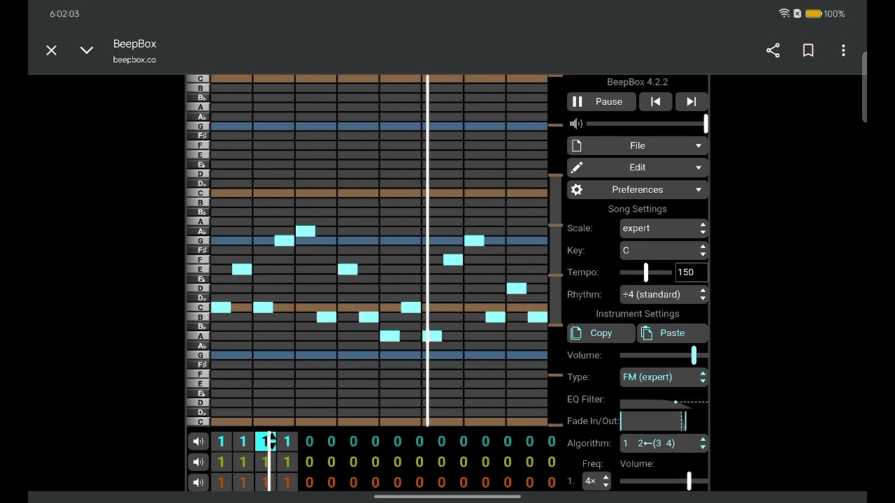Share the BeepBox page
Screen dimensions: 895x503
coord(773,50)
